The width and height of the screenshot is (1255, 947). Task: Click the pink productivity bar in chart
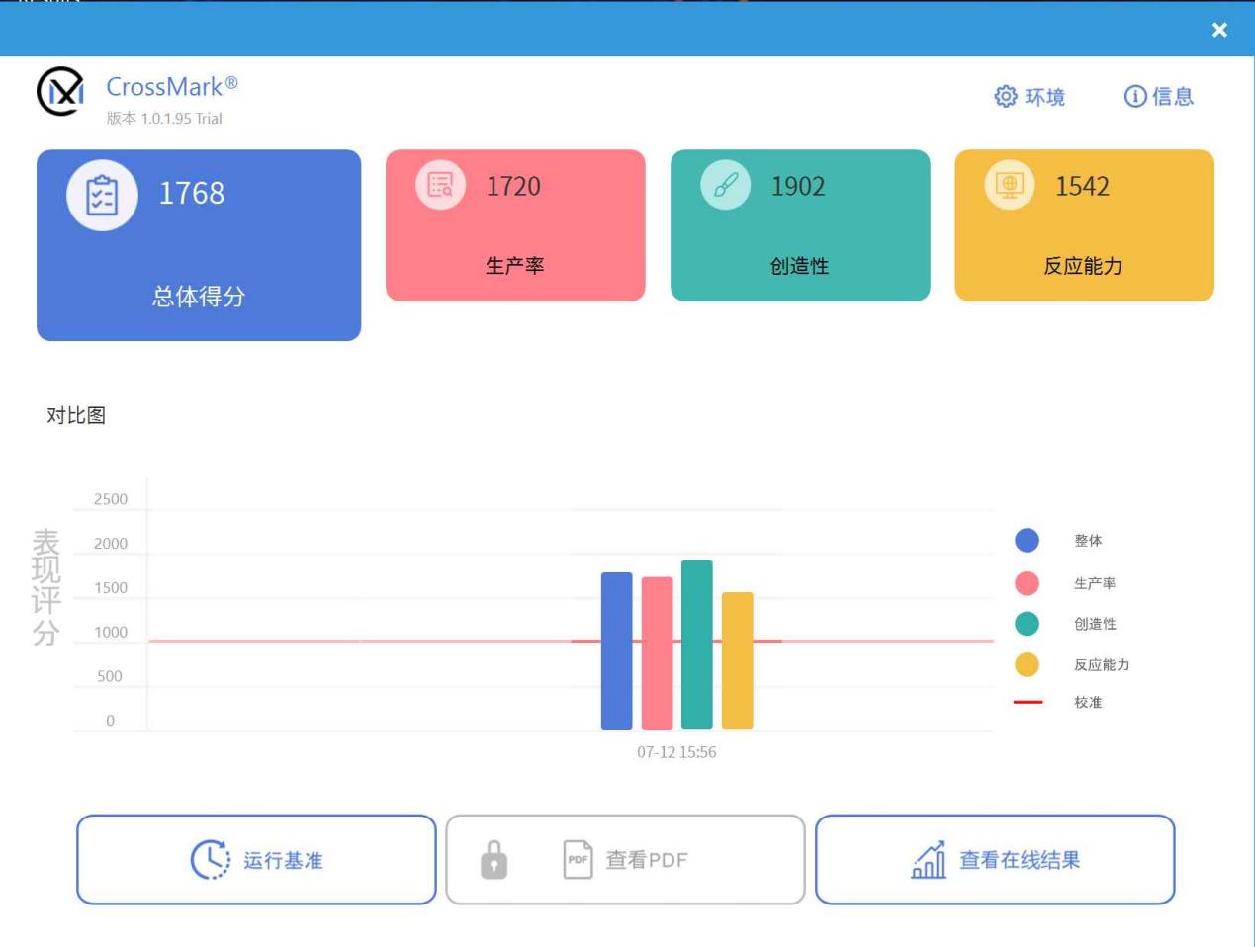[657, 653]
